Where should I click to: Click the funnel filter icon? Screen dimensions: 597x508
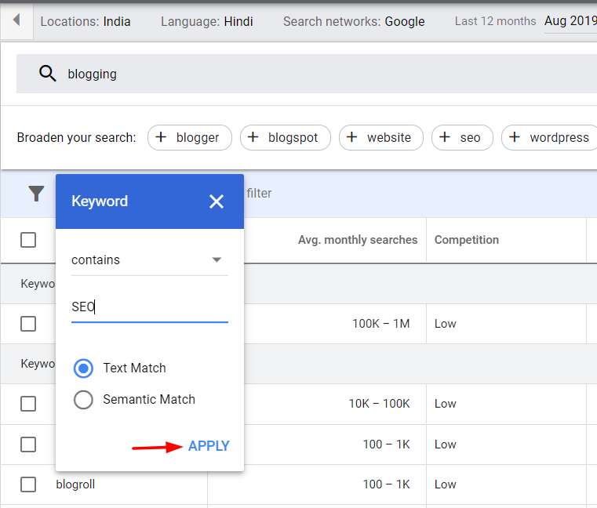tap(36, 194)
